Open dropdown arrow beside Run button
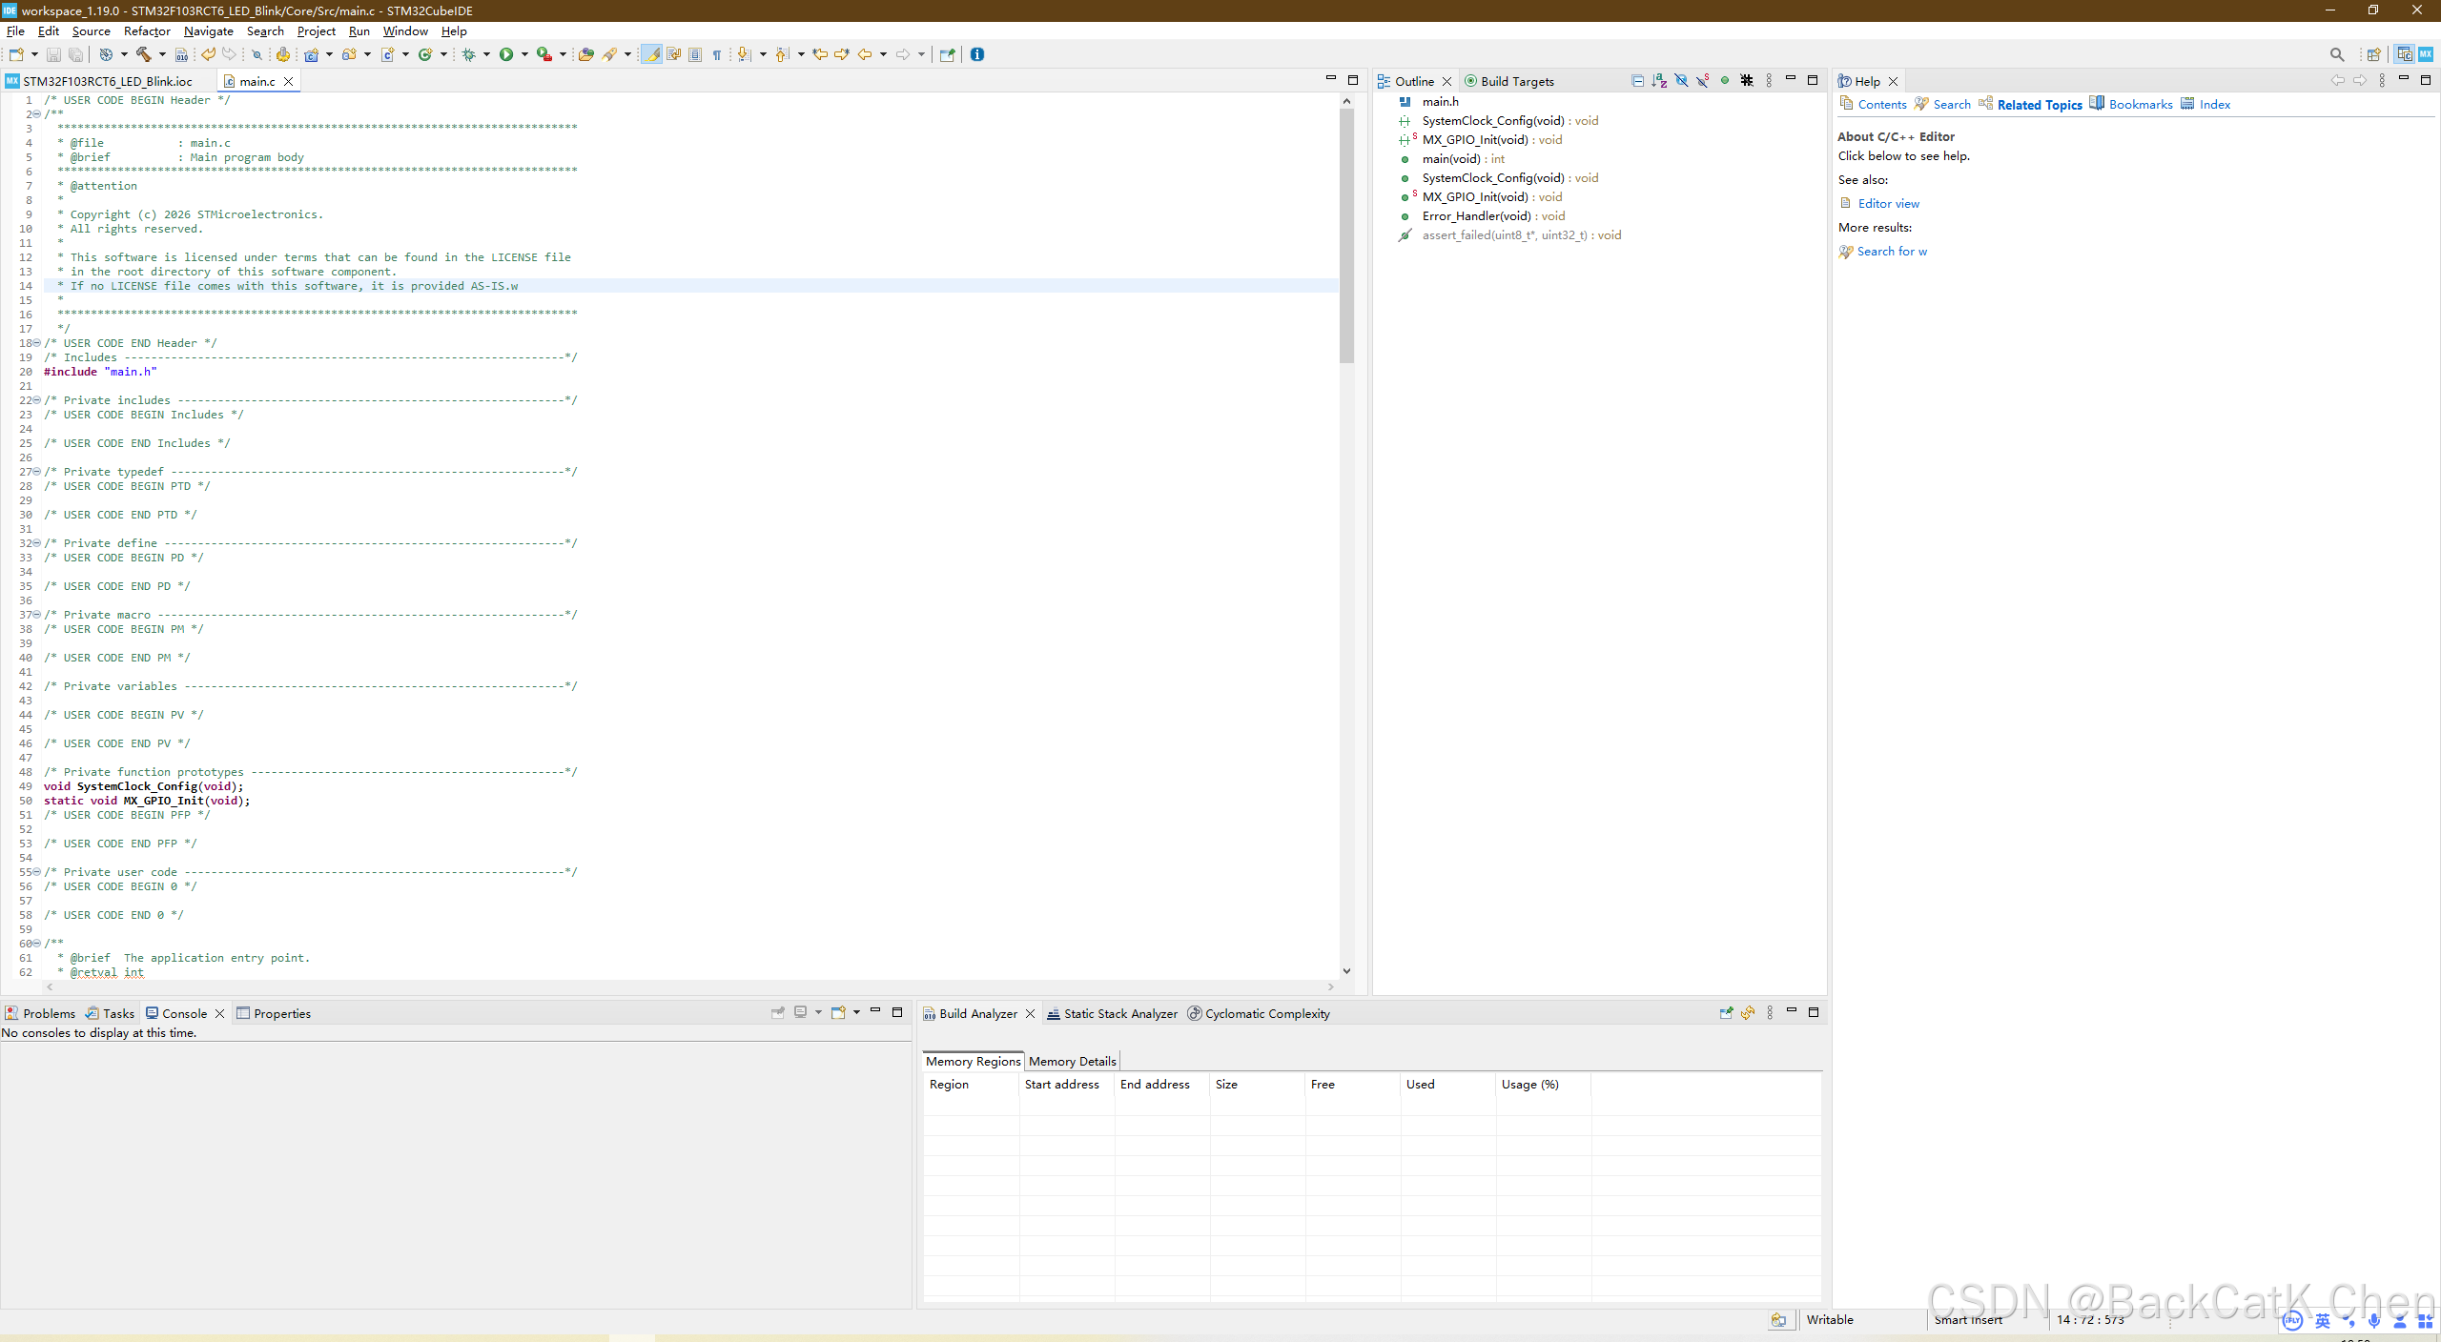Image resolution: width=2441 pixels, height=1342 pixels. (x=524, y=54)
